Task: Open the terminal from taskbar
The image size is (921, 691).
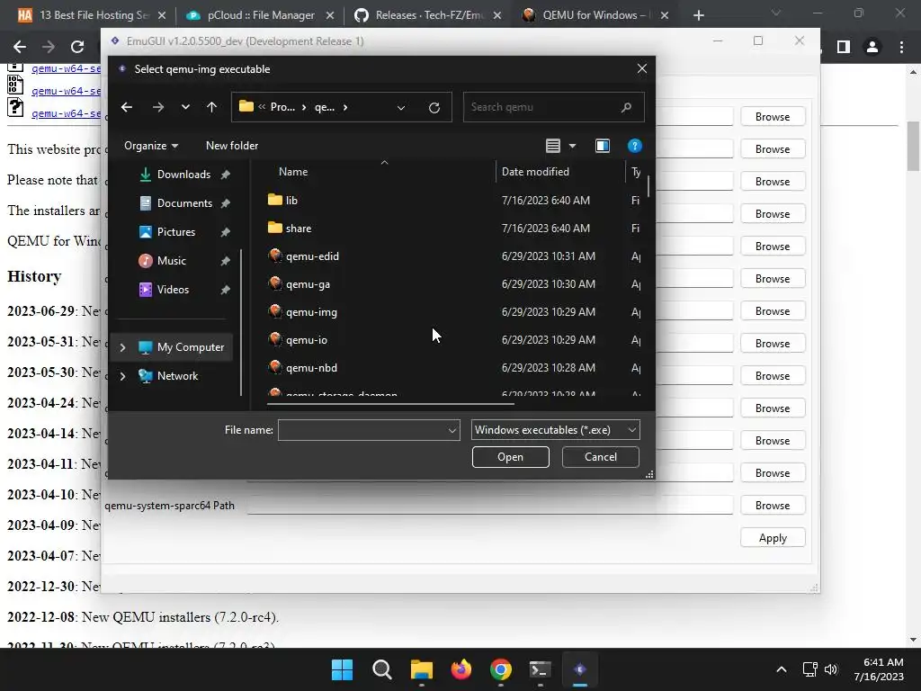Action: pyautogui.click(x=541, y=669)
